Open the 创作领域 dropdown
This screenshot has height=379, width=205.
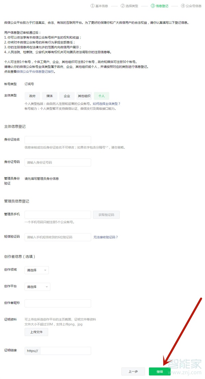(37, 270)
